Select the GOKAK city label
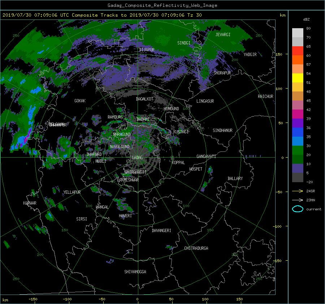The width and height of the screenshot is (325, 304). coord(80,101)
